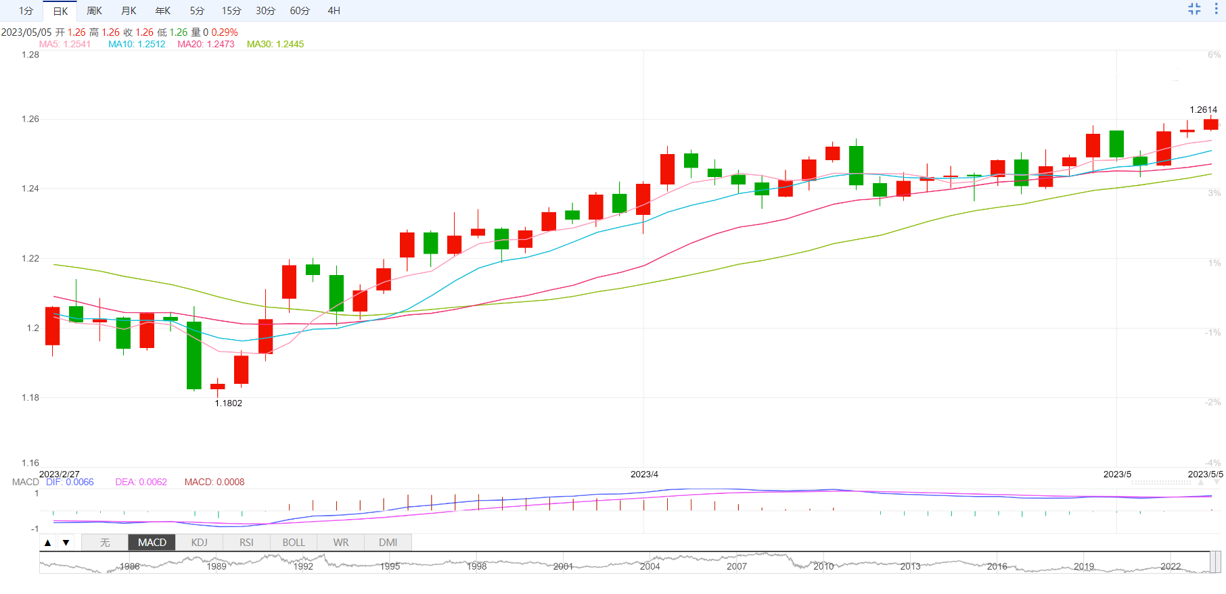The image size is (1226, 594).
Task: Open the three-dot more options menu
Action: click(x=1216, y=9)
